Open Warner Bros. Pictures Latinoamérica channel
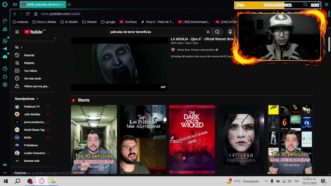The image size is (331, 186). click(x=196, y=50)
